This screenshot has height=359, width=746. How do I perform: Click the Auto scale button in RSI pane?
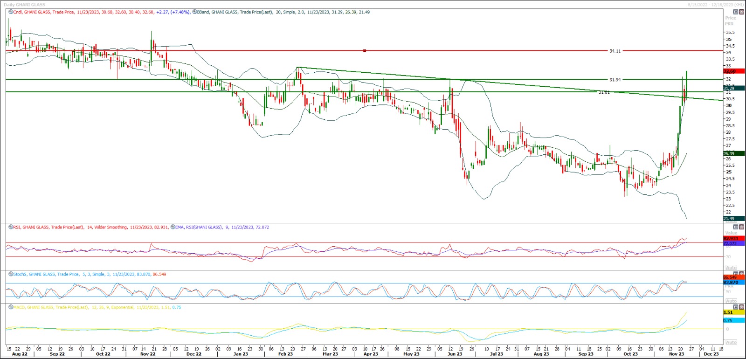point(731,268)
